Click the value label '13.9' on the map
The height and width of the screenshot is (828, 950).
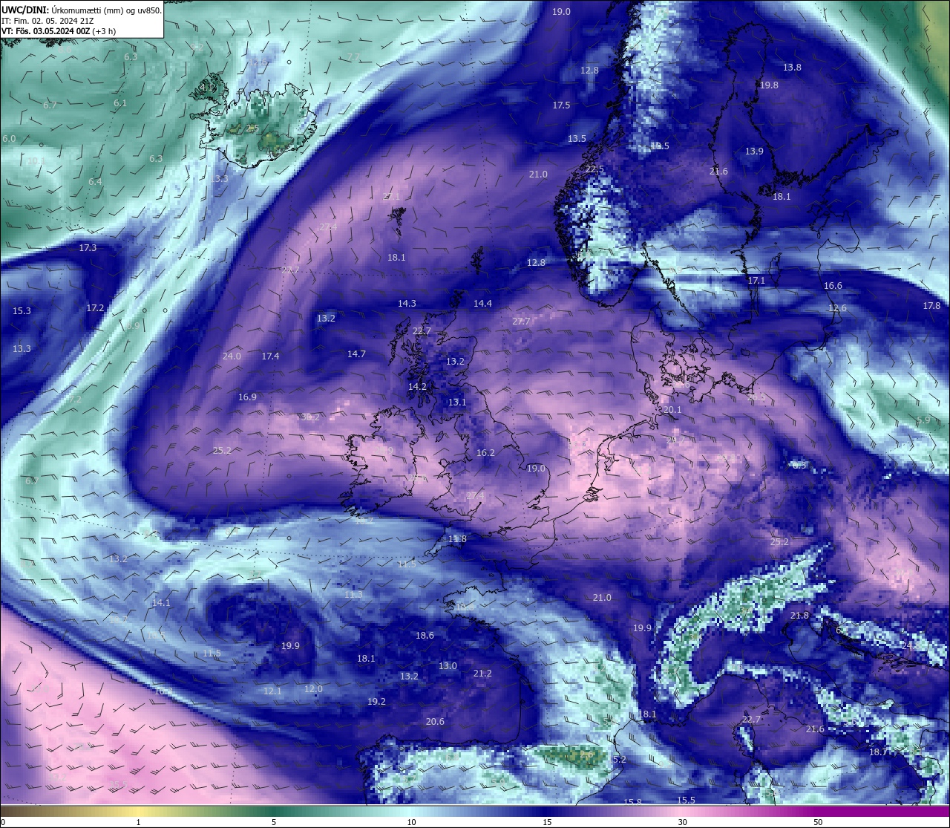click(x=754, y=151)
